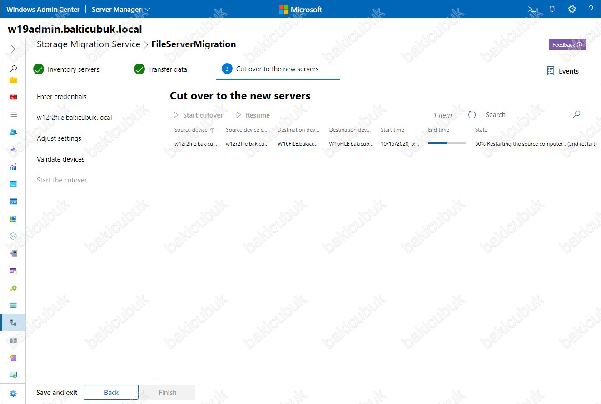Open sidebar Settings blue gear icon

point(13,394)
